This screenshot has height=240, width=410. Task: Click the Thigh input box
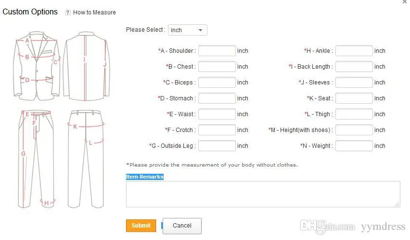pyautogui.click(x=354, y=114)
